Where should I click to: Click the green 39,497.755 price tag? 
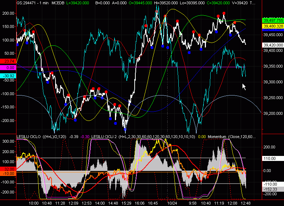(x=273, y=20)
